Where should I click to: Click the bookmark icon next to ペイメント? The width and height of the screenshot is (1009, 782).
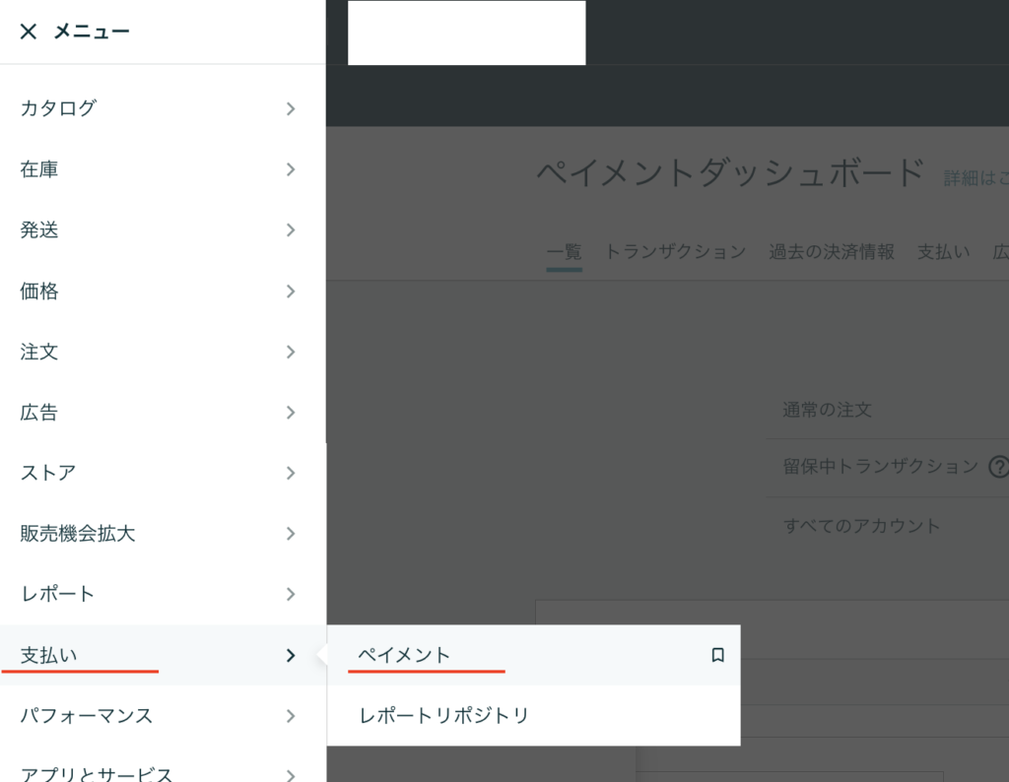[717, 655]
